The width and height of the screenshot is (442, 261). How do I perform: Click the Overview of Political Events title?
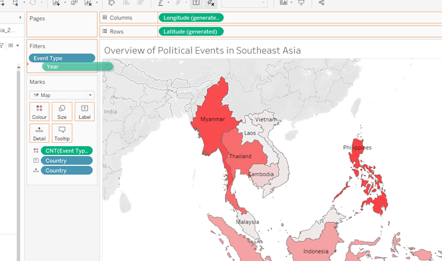point(202,50)
